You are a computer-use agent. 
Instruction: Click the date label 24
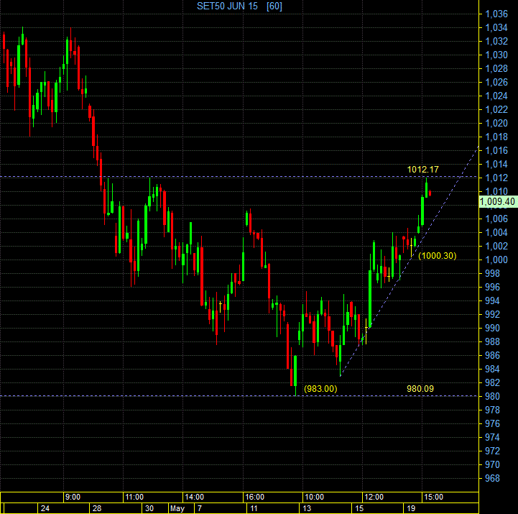[45, 508]
